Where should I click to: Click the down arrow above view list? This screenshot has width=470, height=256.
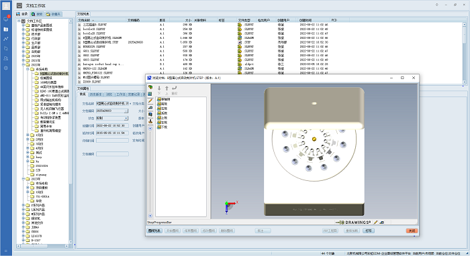coord(159,88)
